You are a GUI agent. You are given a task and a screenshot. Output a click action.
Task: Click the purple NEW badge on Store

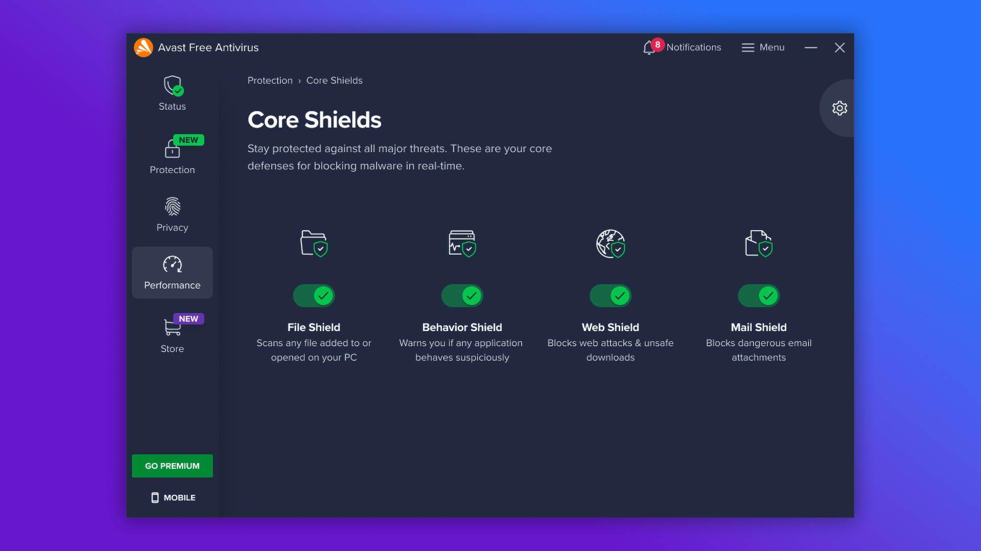click(189, 319)
